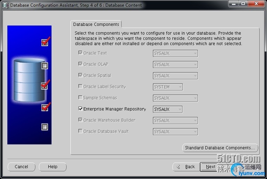Open the Sample Schemas tablespace dropdown

click(x=176, y=98)
